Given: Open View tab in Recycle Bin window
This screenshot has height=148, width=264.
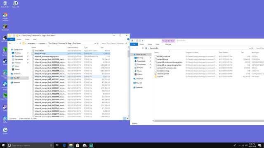Looking at the screenshot, I should click(158, 44).
